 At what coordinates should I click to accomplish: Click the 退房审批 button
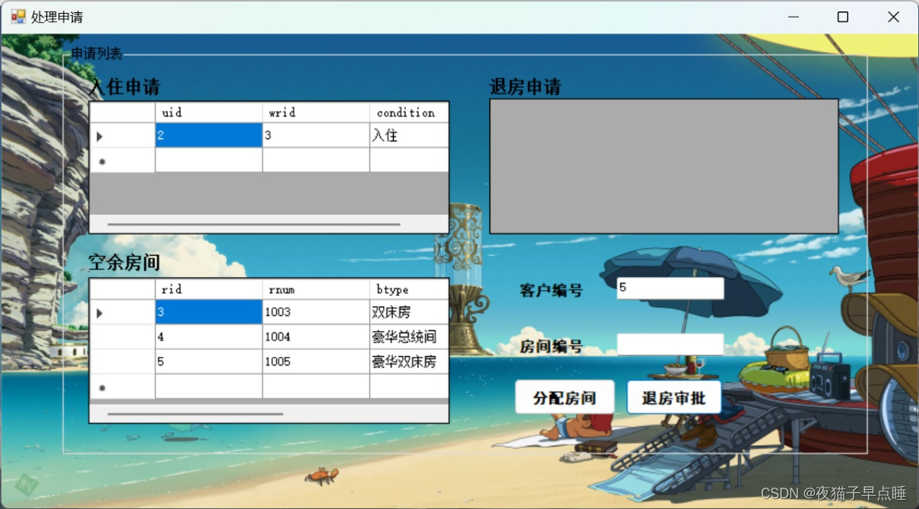(x=673, y=397)
